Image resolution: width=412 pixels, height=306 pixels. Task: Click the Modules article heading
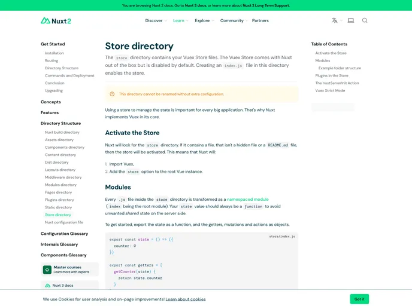(118, 187)
